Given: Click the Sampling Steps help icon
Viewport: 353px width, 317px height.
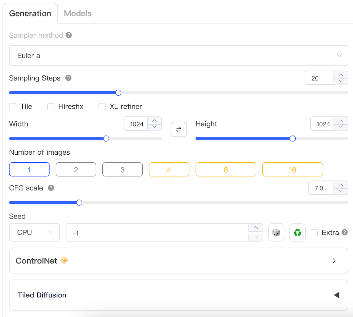Looking at the screenshot, I should coord(68,78).
